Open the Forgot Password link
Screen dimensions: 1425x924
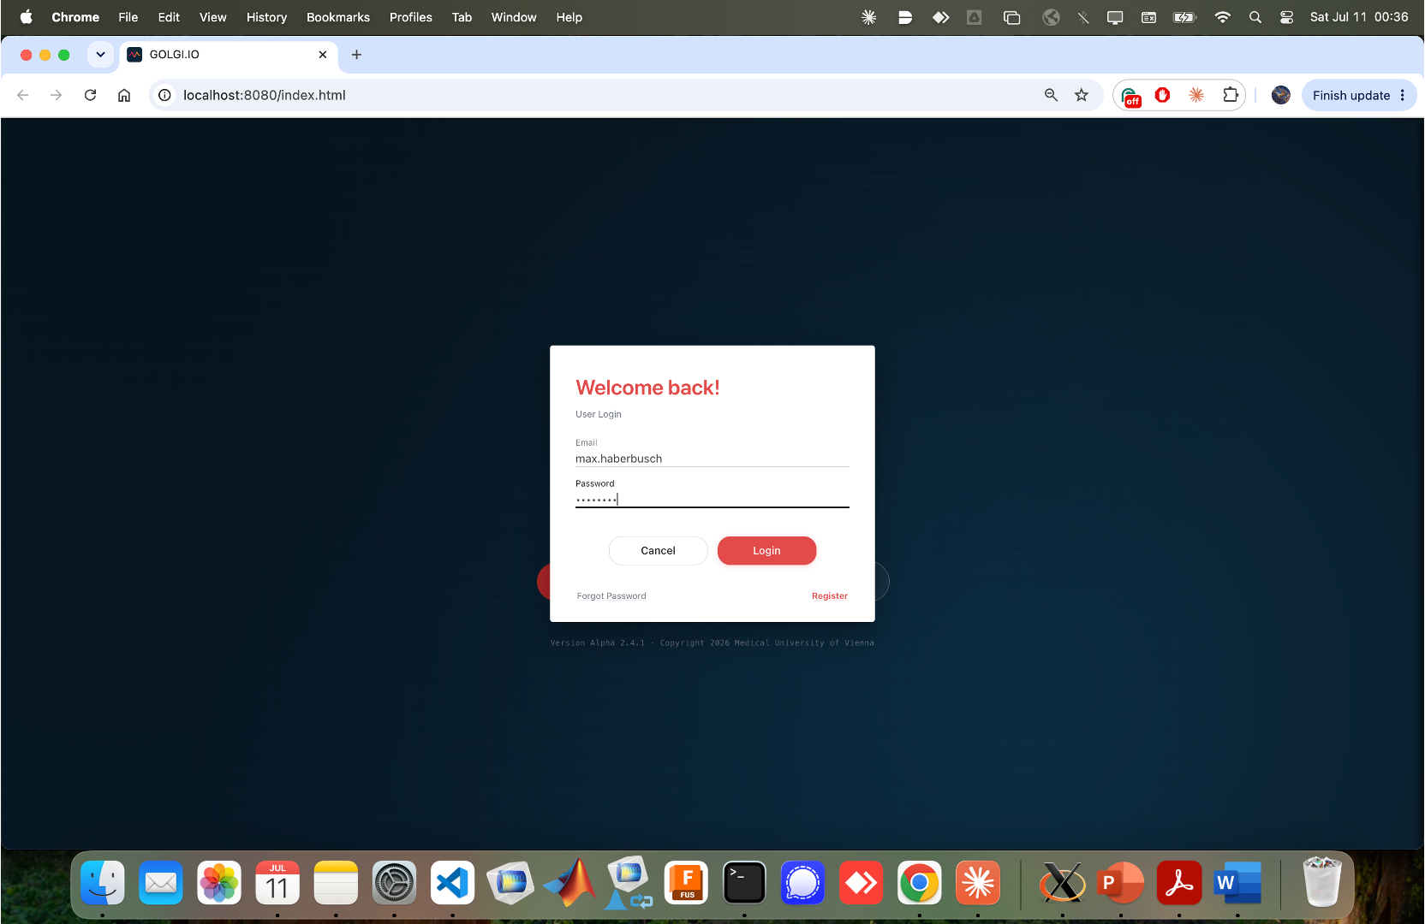611,596
